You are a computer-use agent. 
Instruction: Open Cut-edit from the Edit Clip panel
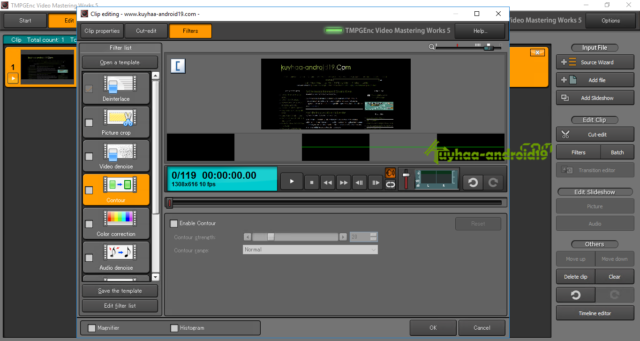click(x=595, y=135)
